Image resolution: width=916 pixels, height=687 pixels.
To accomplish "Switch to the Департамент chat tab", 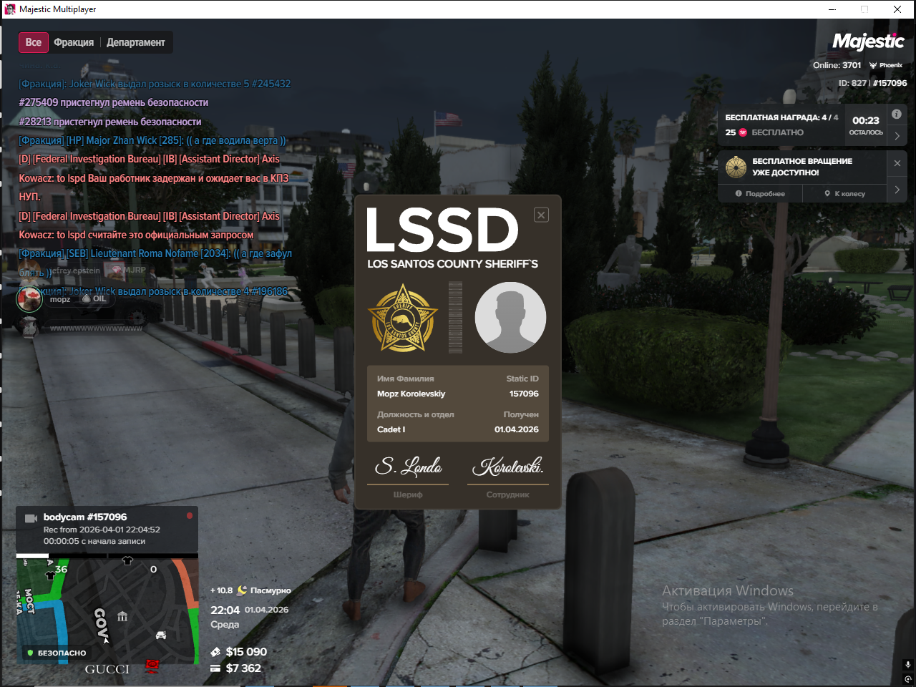I will click(136, 42).
